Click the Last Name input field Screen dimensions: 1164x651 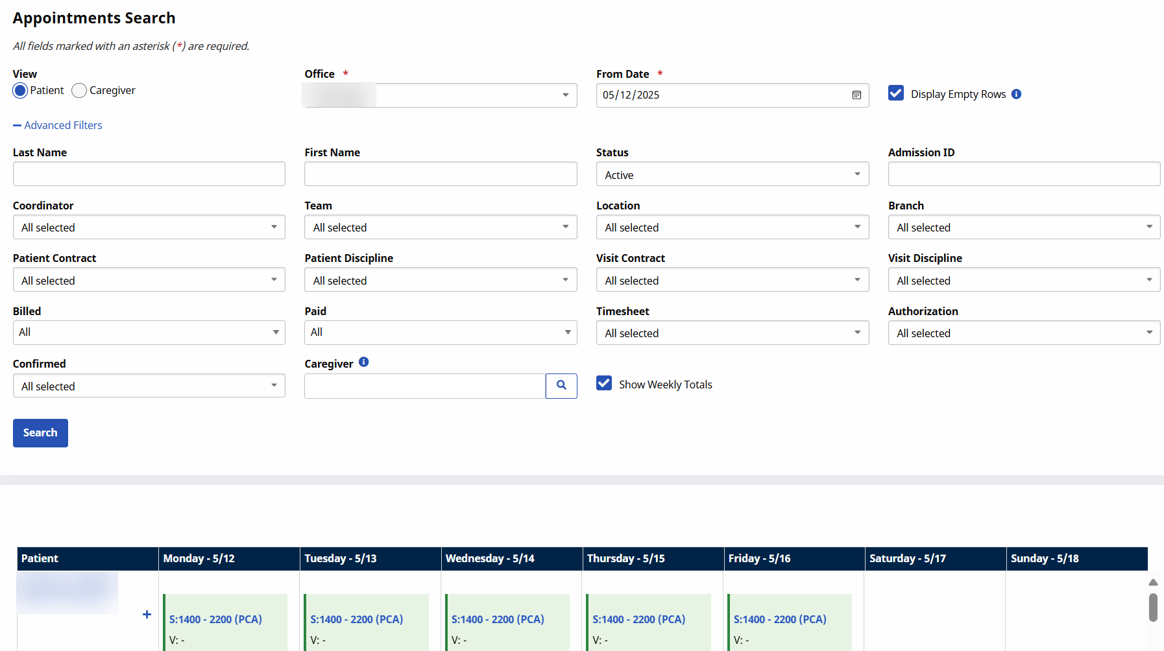click(x=149, y=174)
